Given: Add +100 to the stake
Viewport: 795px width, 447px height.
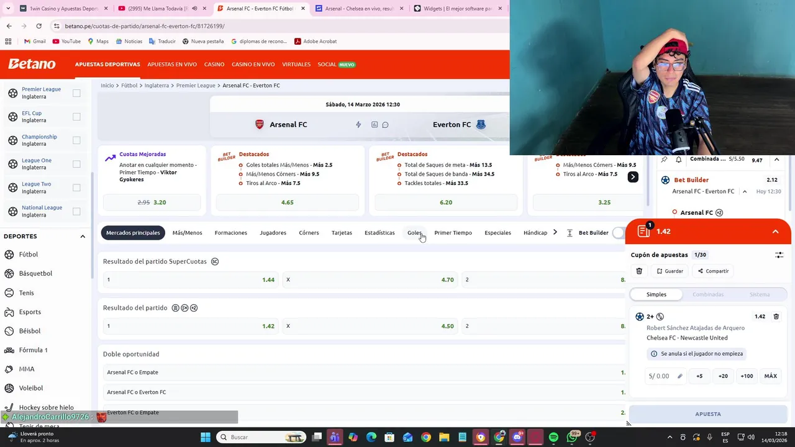Looking at the screenshot, I should tap(747, 376).
